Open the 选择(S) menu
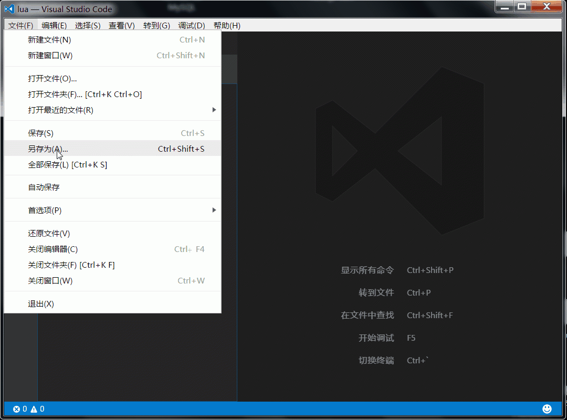The width and height of the screenshot is (567, 420). tap(87, 25)
